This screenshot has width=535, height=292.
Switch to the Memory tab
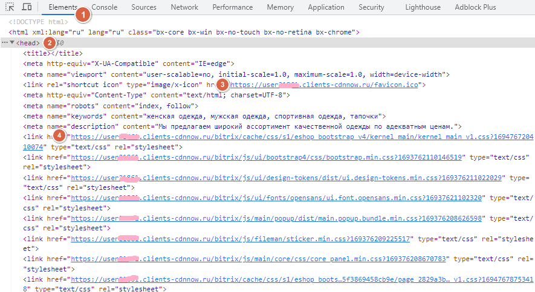pos(280,7)
